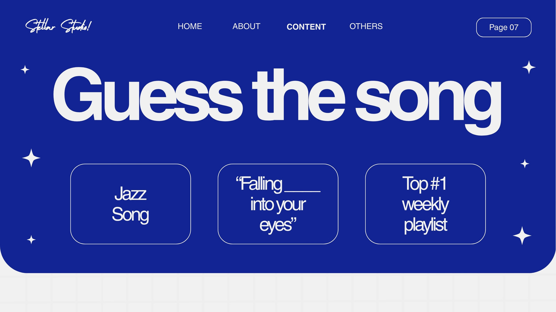Click large star beside the playlist card's bottom
The width and height of the screenshot is (556, 312).
coord(522,236)
